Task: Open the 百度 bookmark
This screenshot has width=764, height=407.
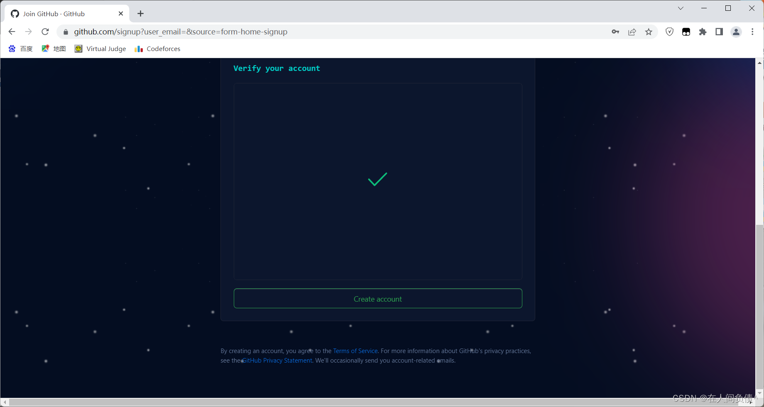Action: pyautogui.click(x=20, y=49)
